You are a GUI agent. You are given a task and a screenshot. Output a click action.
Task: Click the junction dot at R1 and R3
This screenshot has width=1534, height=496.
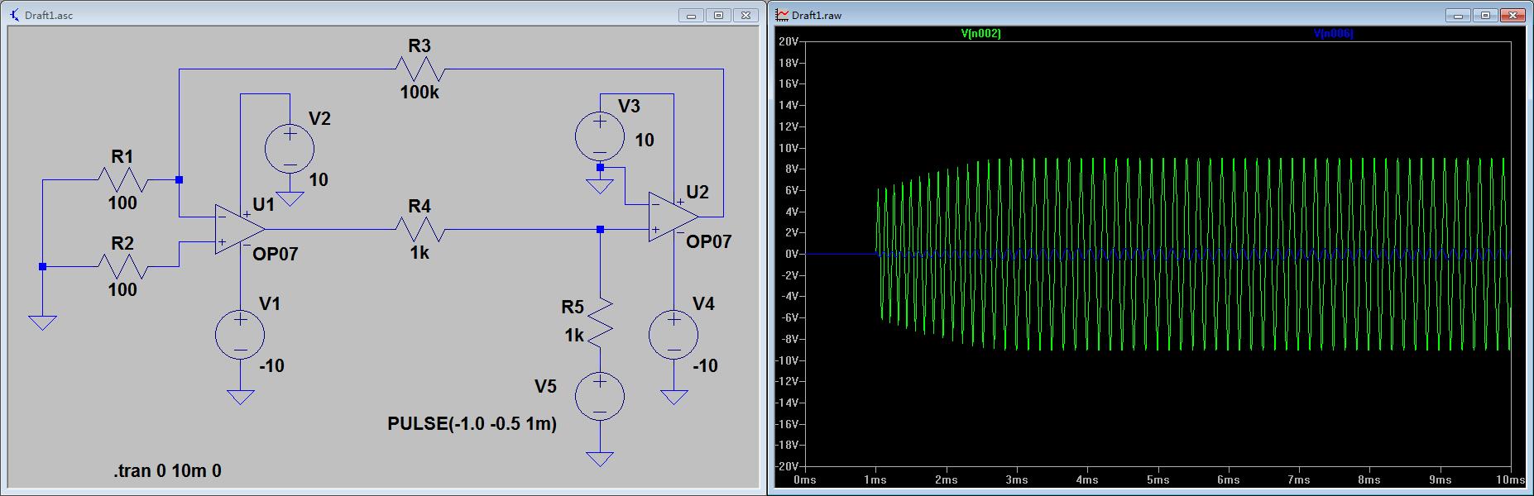coord(179,179)
